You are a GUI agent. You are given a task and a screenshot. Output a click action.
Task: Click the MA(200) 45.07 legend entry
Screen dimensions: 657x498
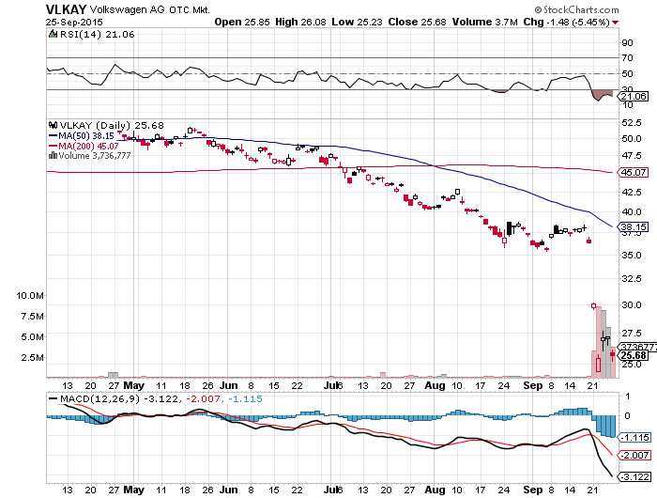click(84, 146)
